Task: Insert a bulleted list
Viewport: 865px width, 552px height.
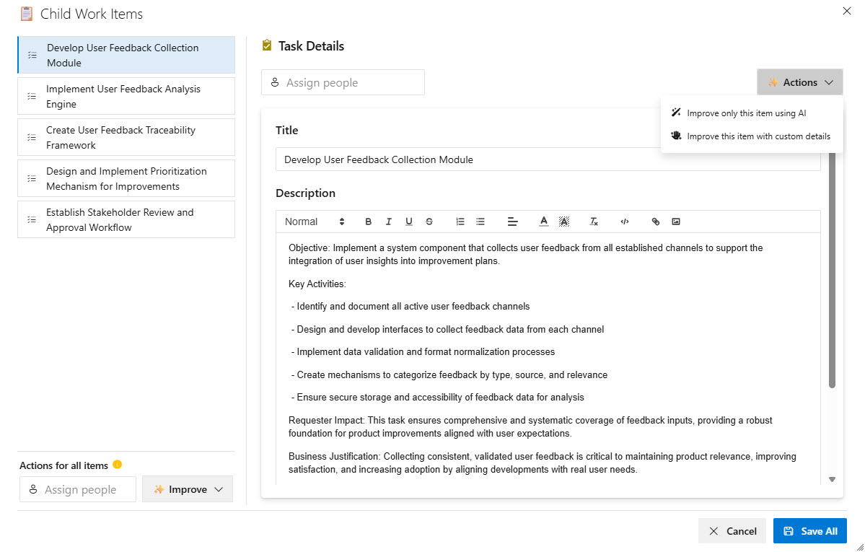Action: (x=480, y=222)
